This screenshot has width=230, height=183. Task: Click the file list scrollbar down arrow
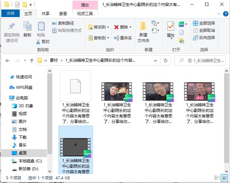pyautogui.click(x=226, y=172)
